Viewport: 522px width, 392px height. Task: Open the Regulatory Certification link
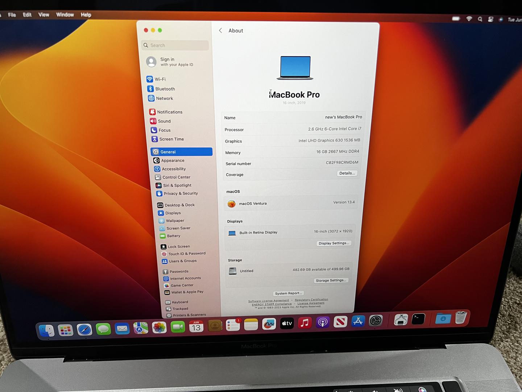pos(311,300)
